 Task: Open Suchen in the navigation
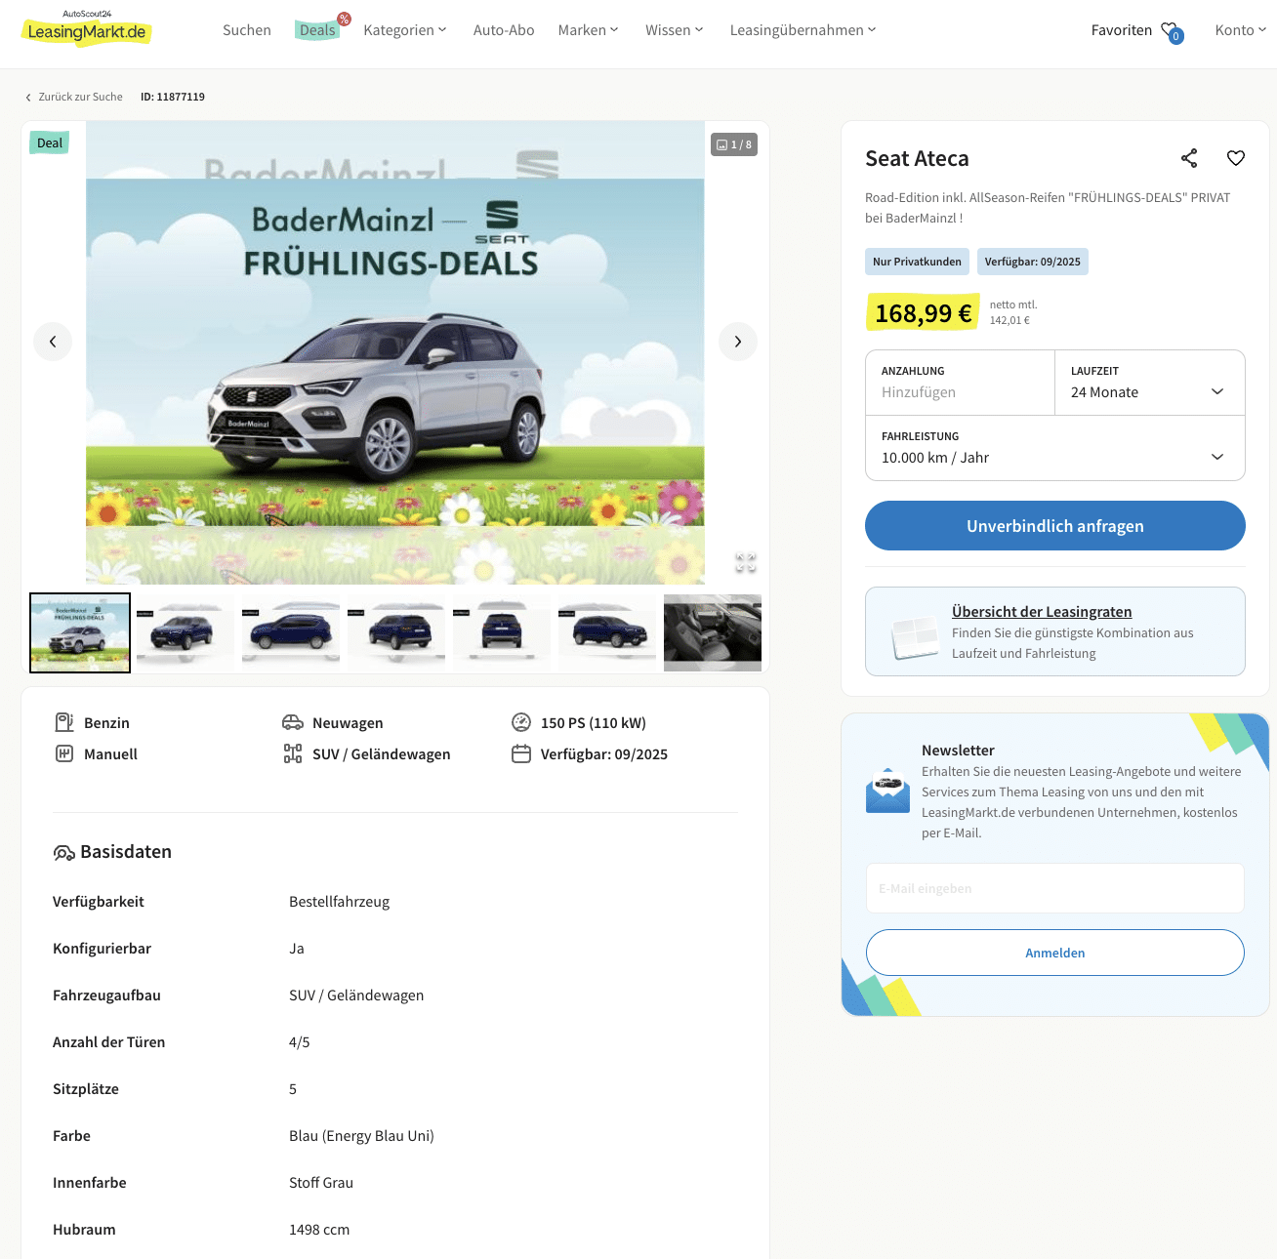tap(247, 30)
